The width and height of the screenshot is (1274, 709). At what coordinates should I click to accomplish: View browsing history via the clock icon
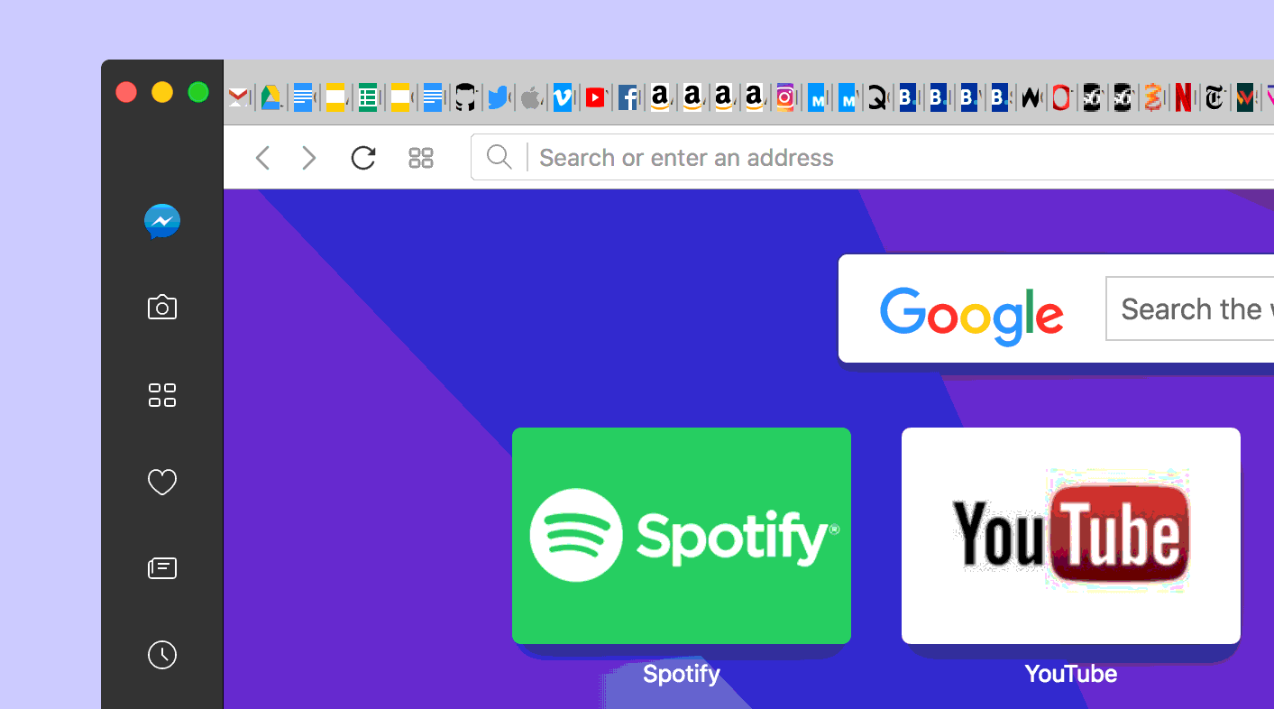(x=162, y=655)
